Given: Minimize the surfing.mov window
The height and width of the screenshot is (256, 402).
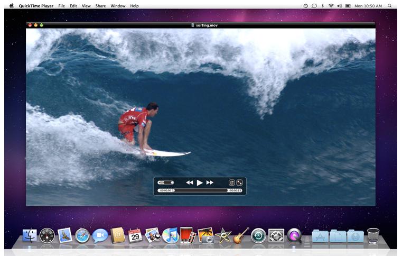Looking at the screenshot, I should tap(35, 25).
